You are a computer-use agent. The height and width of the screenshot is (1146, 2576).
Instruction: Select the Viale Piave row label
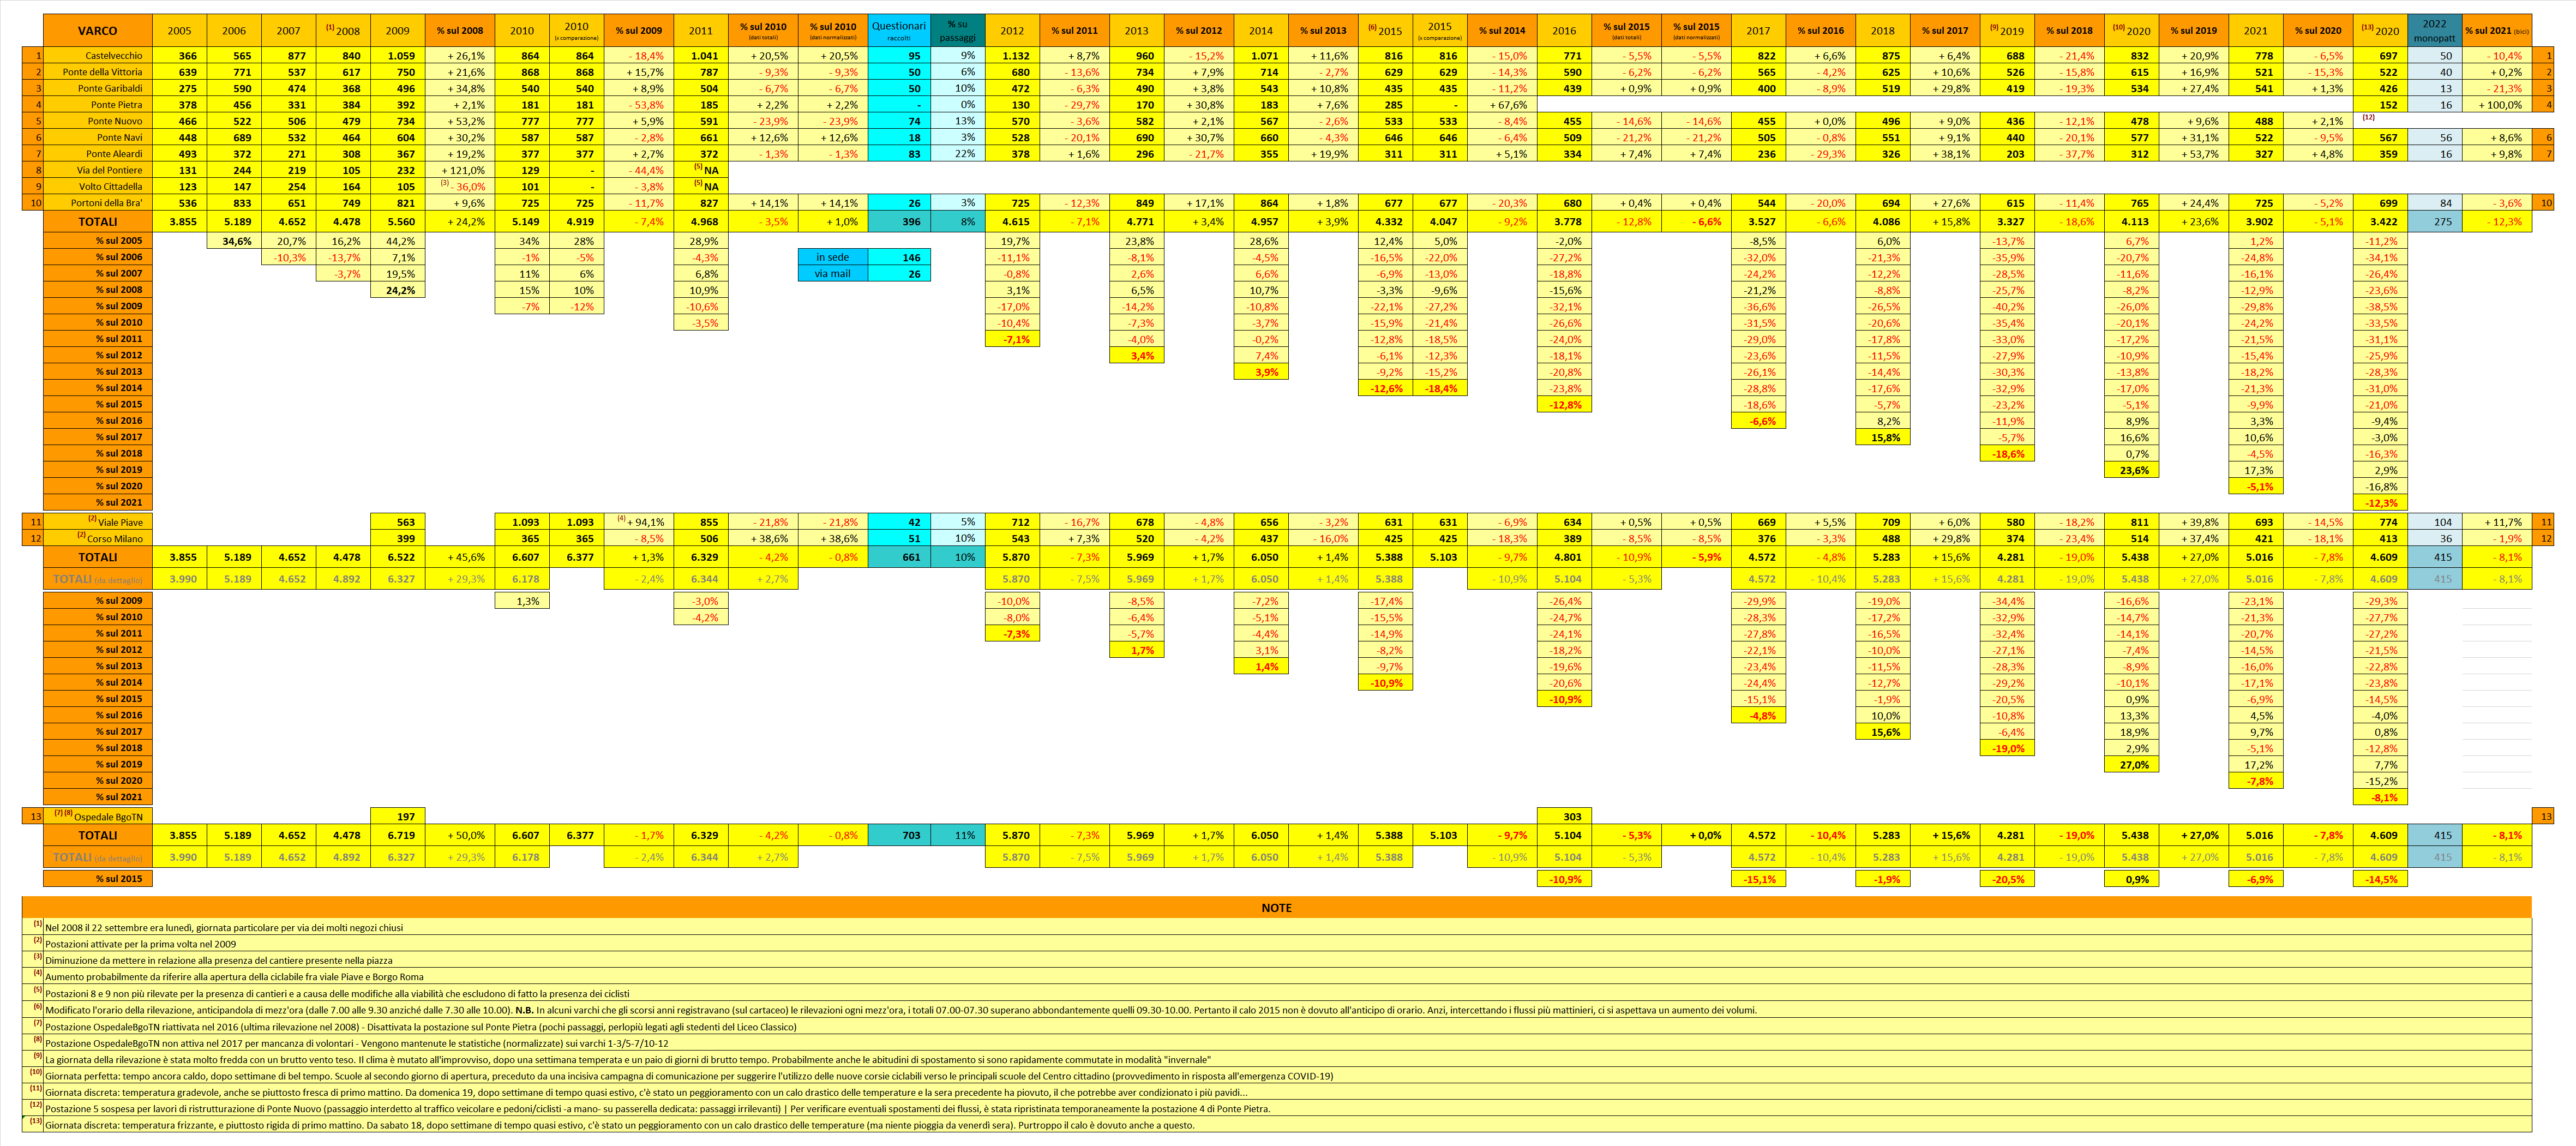coord(98,521)
